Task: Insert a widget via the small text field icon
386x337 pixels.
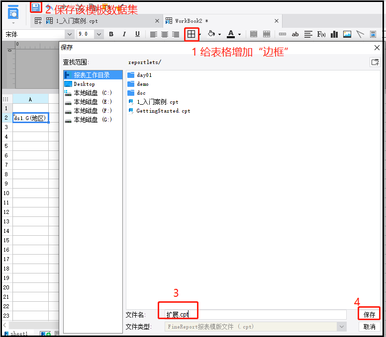Action: click(283, 34)
